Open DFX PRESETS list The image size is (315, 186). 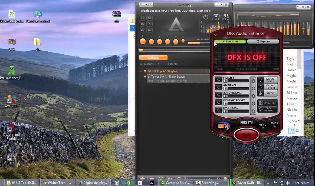click(247, 122)
